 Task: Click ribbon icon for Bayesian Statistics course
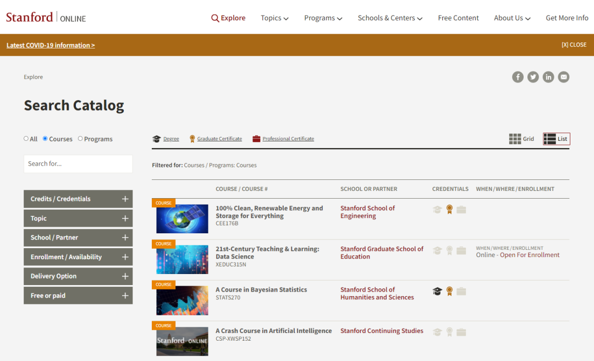(x=449, y=291)
